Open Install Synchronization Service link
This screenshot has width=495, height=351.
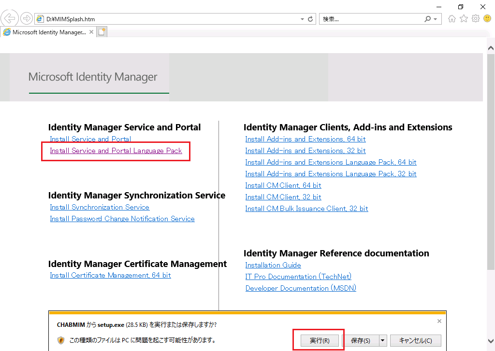pyautogui.click(x=100, y=207)
